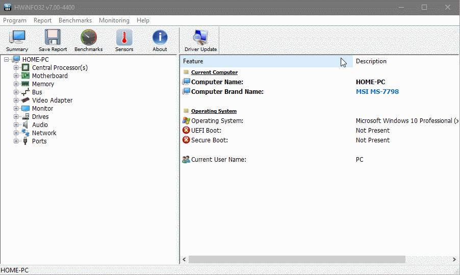
Task: Click the Description column header
Action: pos(406,61)
